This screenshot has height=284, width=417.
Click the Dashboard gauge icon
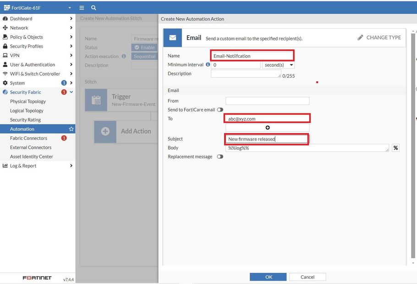click(5, 19)
